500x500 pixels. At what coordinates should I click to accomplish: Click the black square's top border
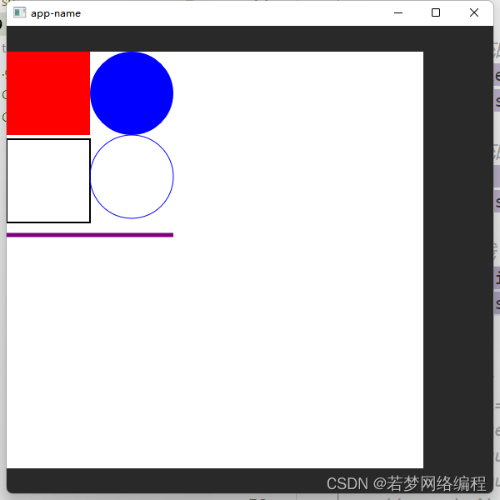(48, 139)
